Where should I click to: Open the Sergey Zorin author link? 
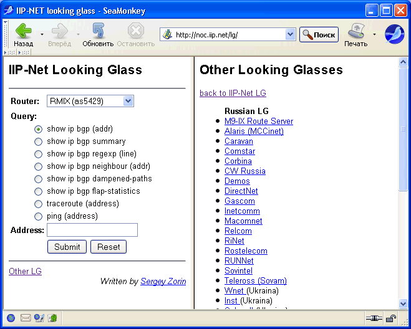coord(163,281)
